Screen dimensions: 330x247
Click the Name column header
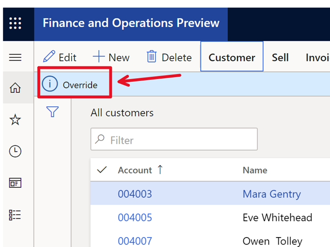click(x=255, y=170)
